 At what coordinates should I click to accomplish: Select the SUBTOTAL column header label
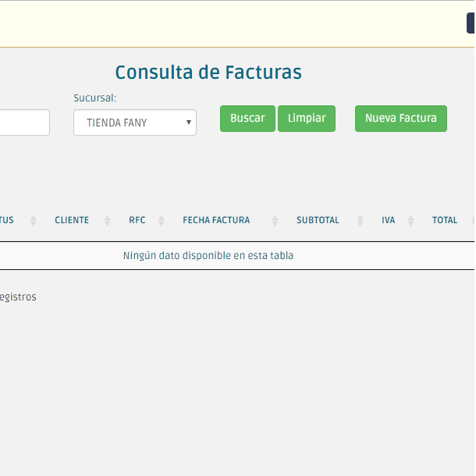318,220
